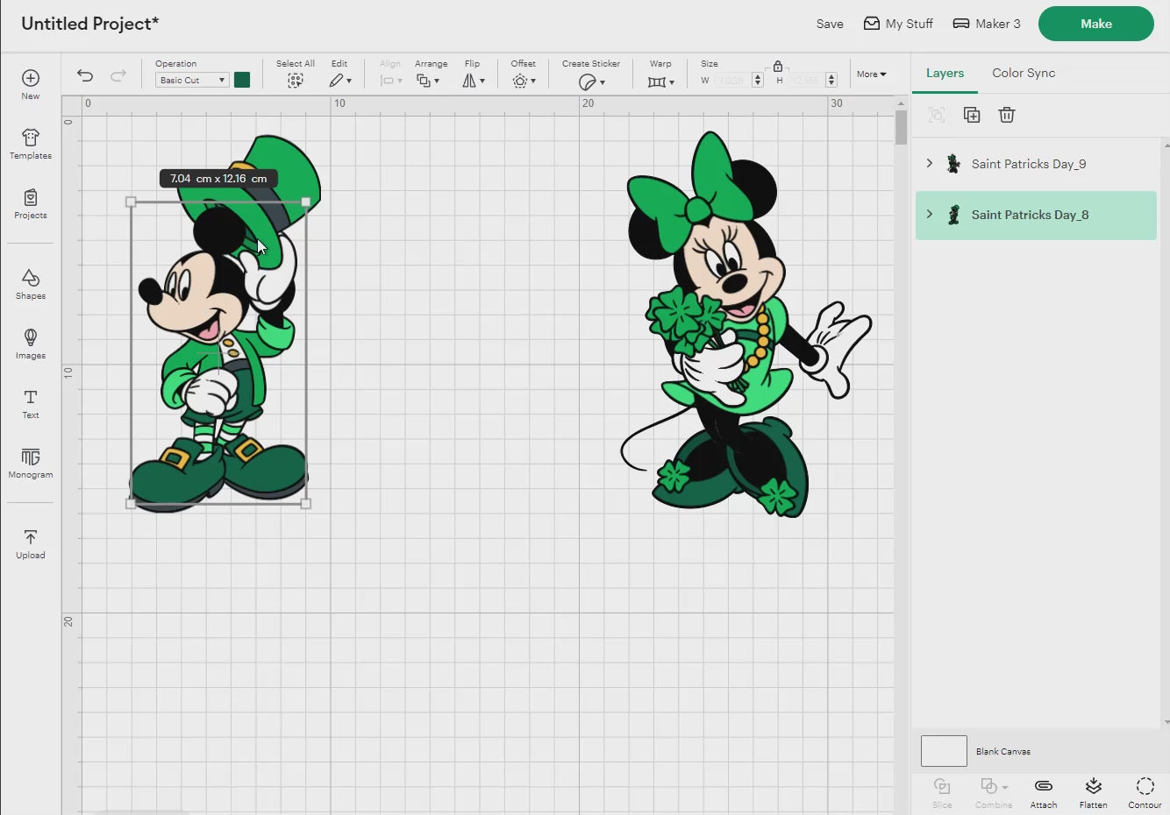Click the Select All icon
The image size is (1170, 815).
[296, 81]
